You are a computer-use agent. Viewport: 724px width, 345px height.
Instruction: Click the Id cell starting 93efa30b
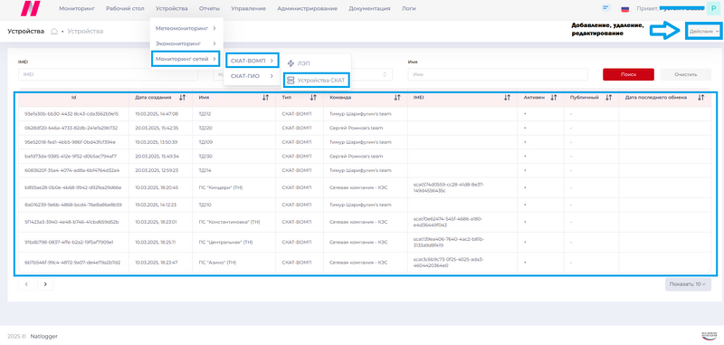pyautogui.click(x=71, y=113)
